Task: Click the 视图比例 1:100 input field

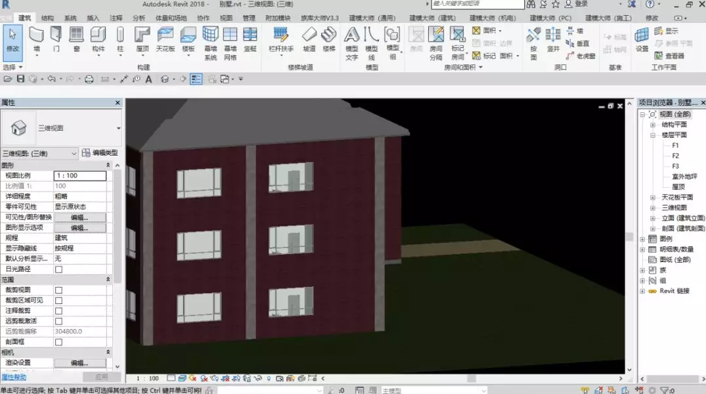Action: 79,176
